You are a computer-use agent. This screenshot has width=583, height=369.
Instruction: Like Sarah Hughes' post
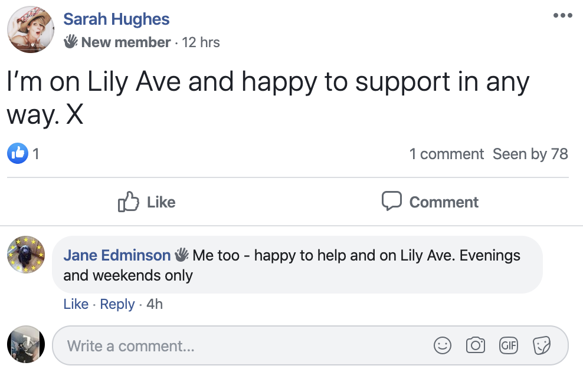pos(147,202)
